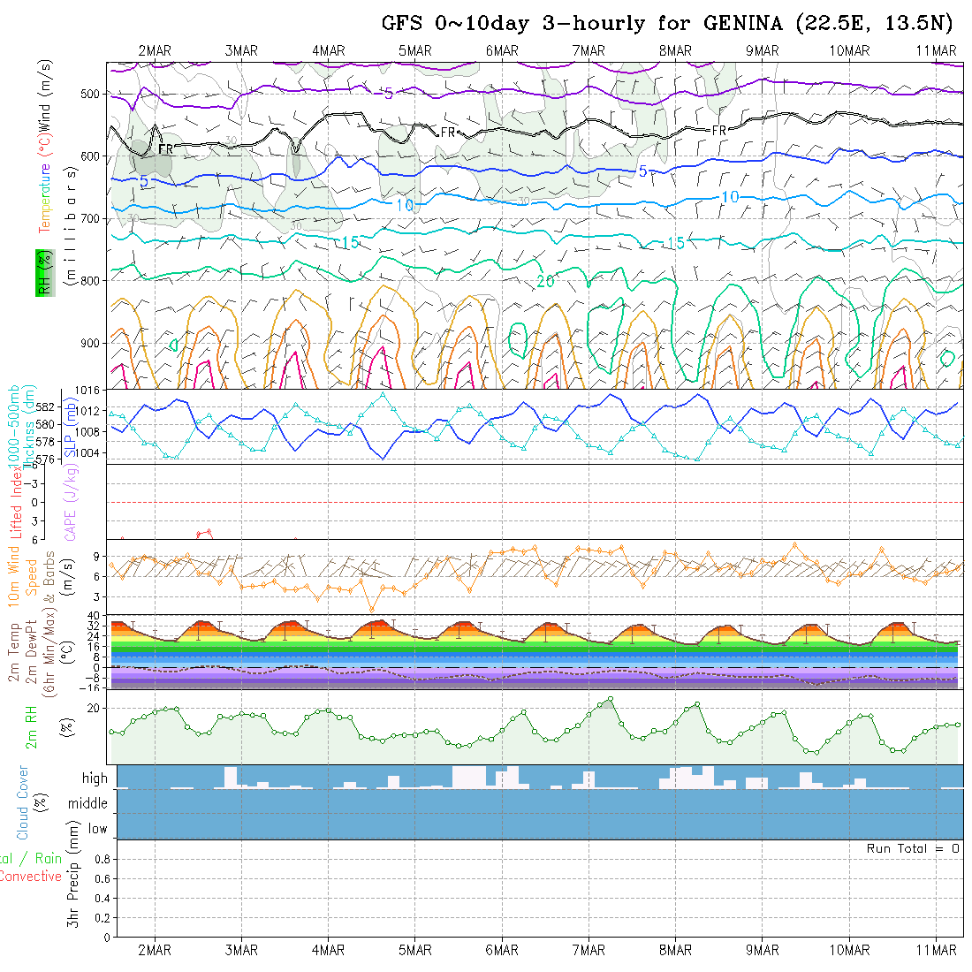Click the 2MAR label on top axis
Screen dimensions: 972x972
[x=155, y=51]
